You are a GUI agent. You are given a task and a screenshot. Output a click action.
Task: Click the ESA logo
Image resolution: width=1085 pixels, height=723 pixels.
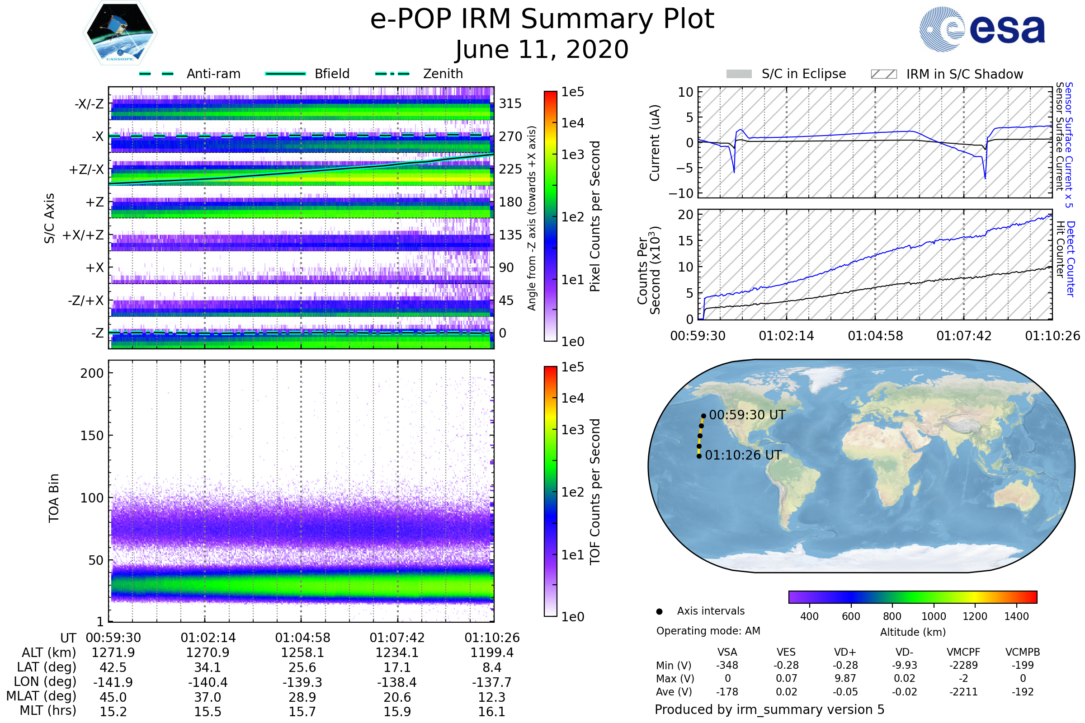pos(981,29)
